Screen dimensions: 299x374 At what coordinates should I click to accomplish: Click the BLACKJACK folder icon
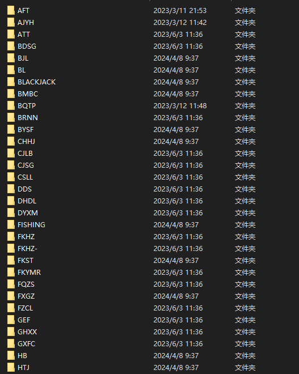point(11,82)
